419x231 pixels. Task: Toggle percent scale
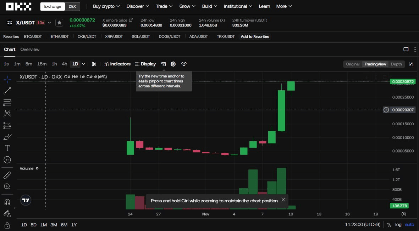pos(389,225)
